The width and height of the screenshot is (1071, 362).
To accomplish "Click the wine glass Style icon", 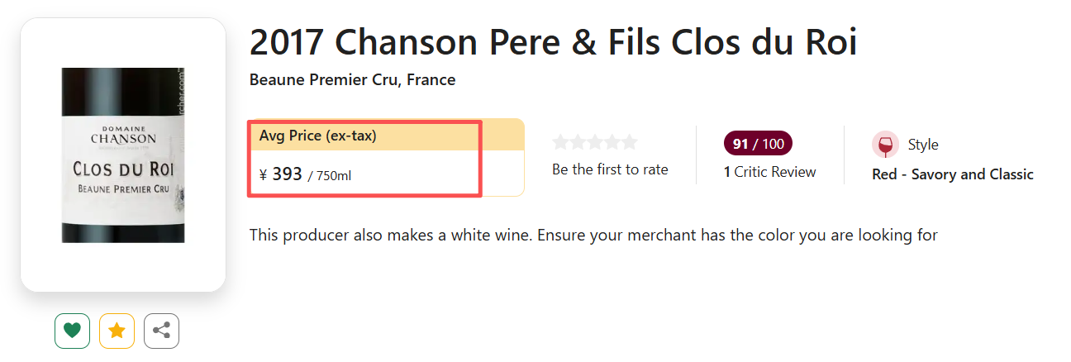I will pos(885,145).
